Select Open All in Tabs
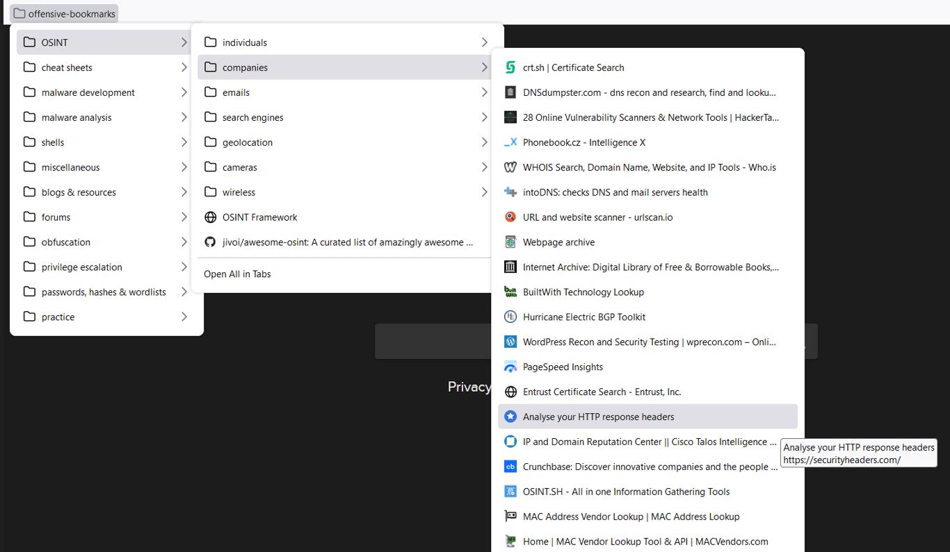The width and height of the screenshot is (950, 552). point(237,274)
